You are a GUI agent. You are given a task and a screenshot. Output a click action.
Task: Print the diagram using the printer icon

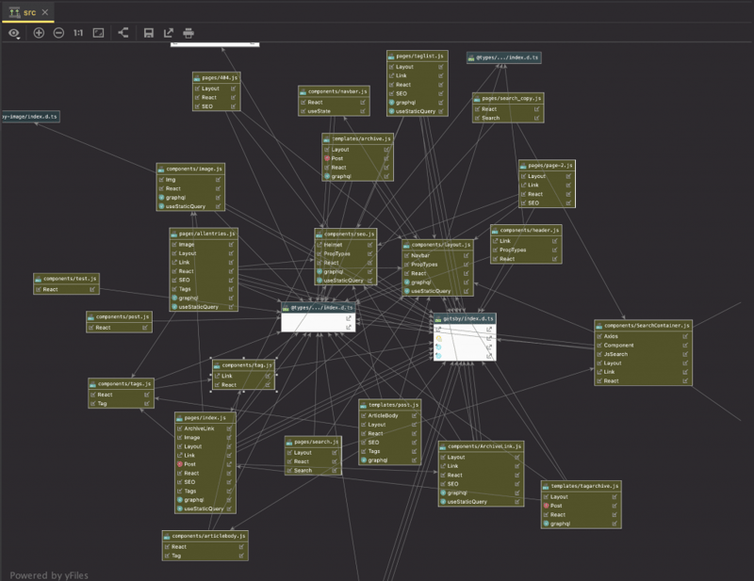[x=188, y=33]
